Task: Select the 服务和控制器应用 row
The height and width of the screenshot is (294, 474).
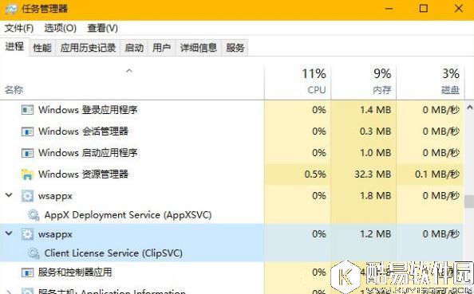Action: [232, 272]
